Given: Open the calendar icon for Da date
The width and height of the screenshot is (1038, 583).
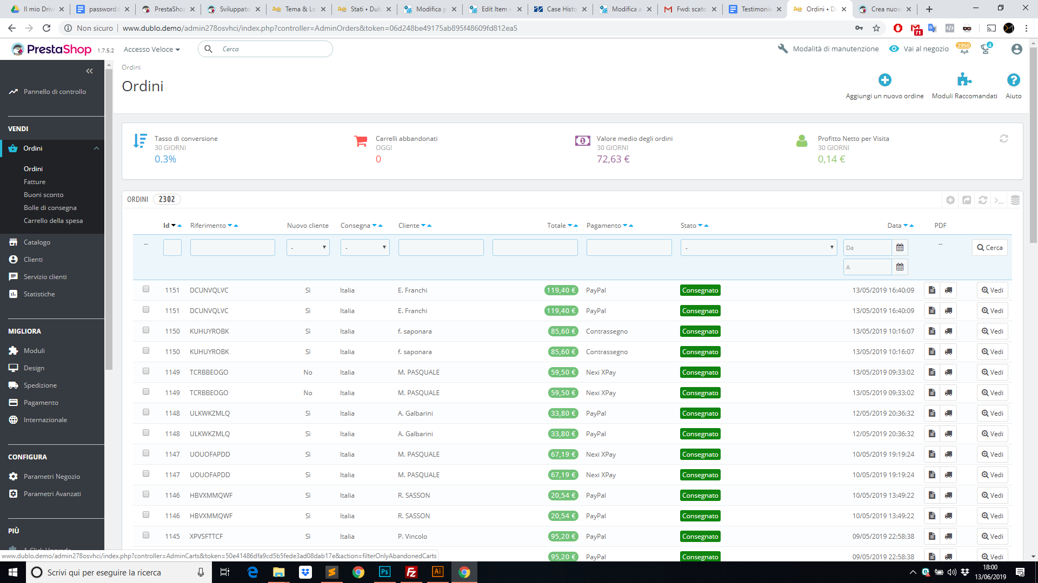Looking at the screenshot, I should pyautogui.click(x=900, y=248).
